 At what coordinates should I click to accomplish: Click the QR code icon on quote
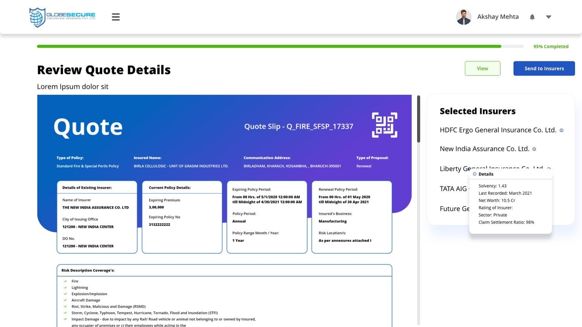384,125
